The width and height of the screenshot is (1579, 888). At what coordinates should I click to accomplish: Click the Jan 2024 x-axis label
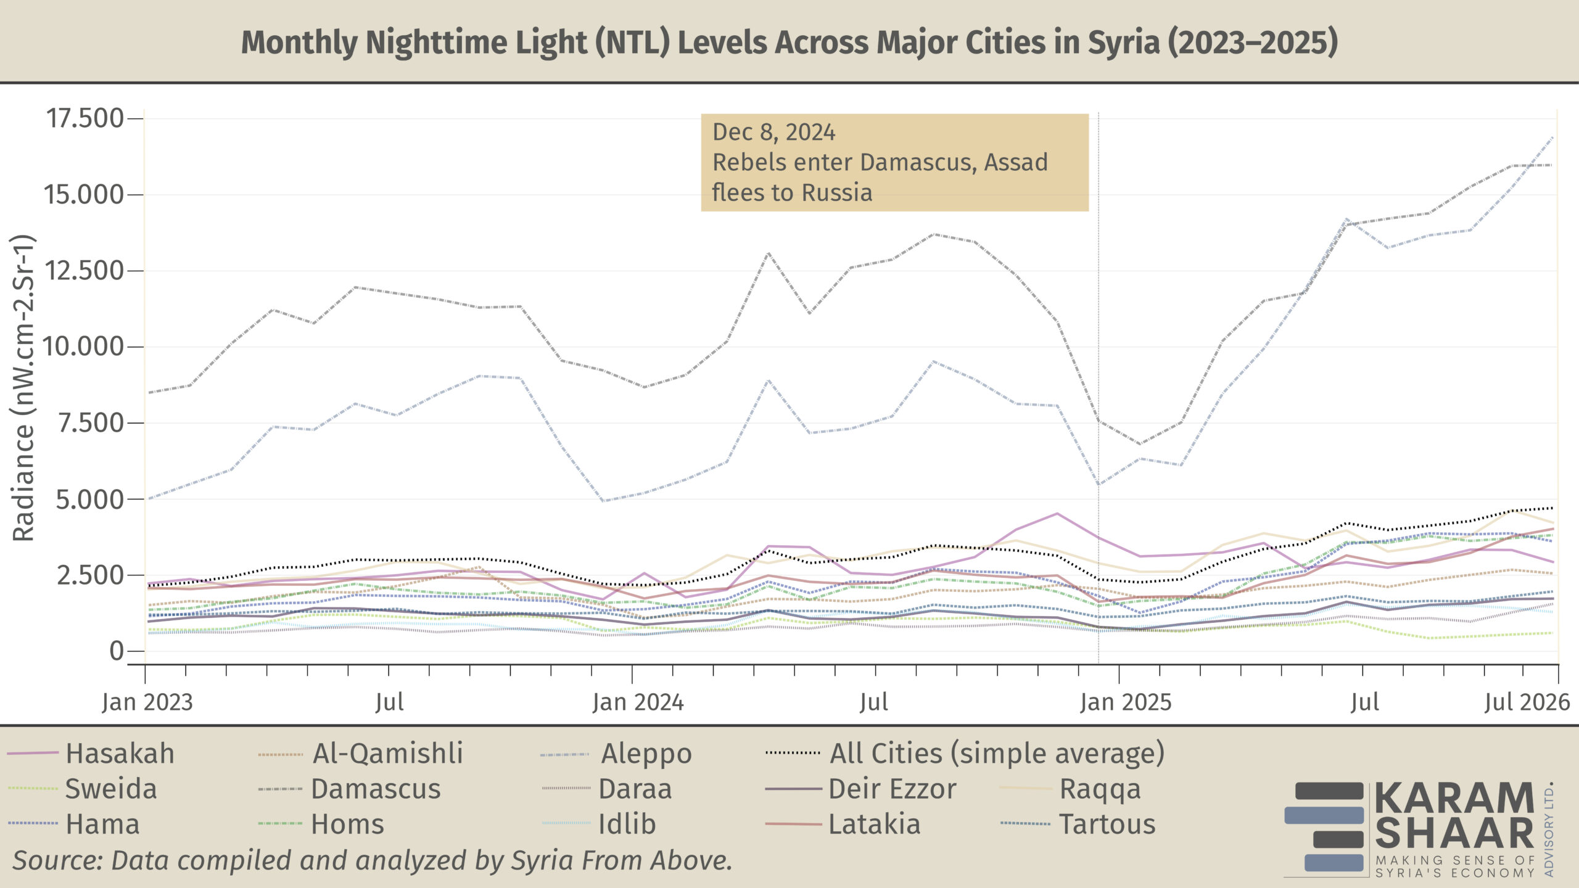coord(638,702)
